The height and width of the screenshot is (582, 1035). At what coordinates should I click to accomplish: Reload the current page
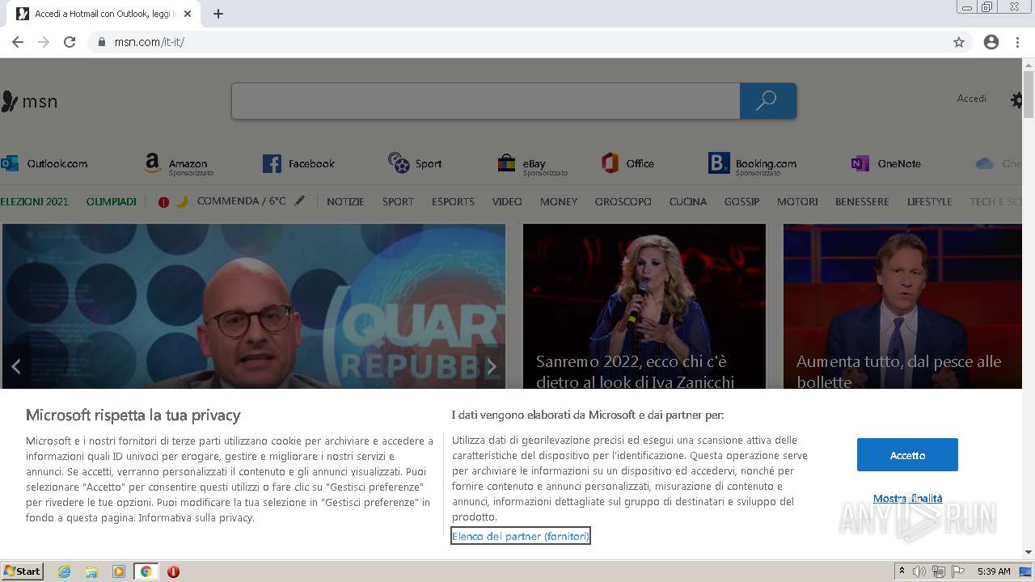[70, 42]
